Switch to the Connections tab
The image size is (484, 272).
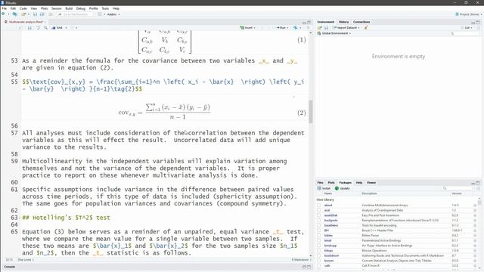[x=361, y=22]
